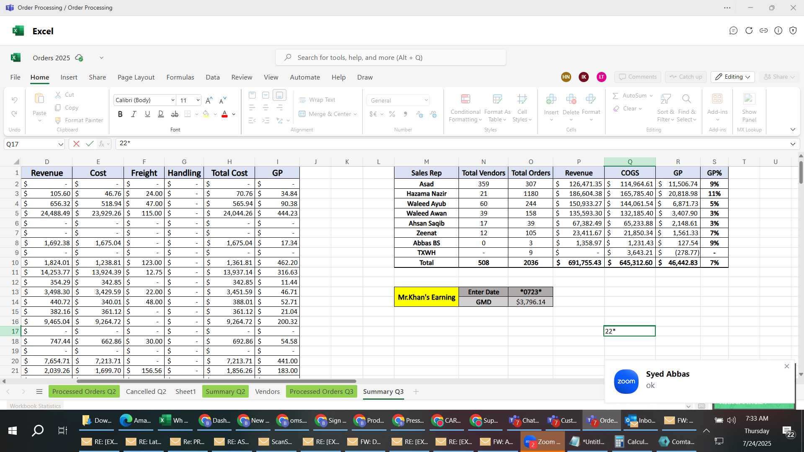Click the Windows Start button
Viewport: 804px width, 452px height.
pos(13,431)
